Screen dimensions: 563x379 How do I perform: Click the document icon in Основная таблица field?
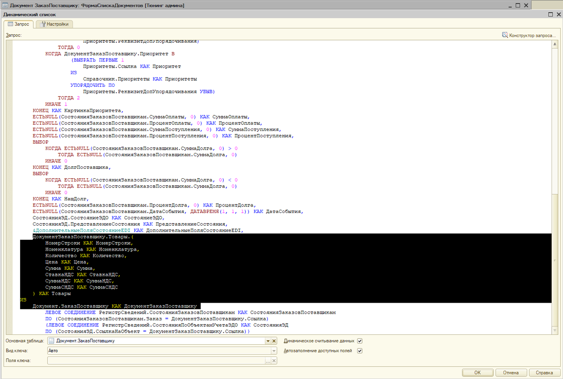(52, 341)
